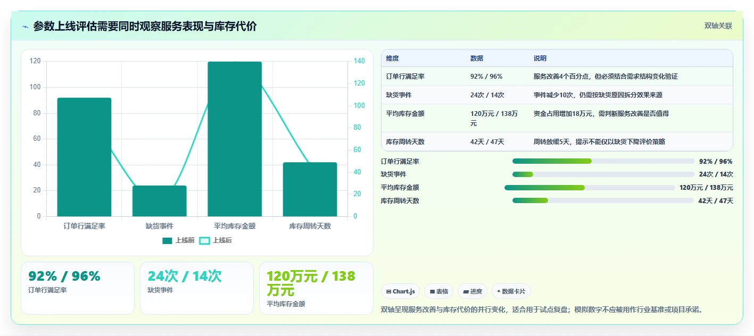Click the 数据卡片 tag chip

click(511, 291)
